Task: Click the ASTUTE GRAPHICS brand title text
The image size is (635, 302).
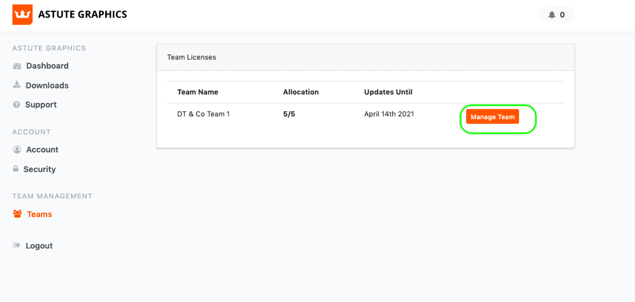Action: pyautogui.click(x=82, y=14)
